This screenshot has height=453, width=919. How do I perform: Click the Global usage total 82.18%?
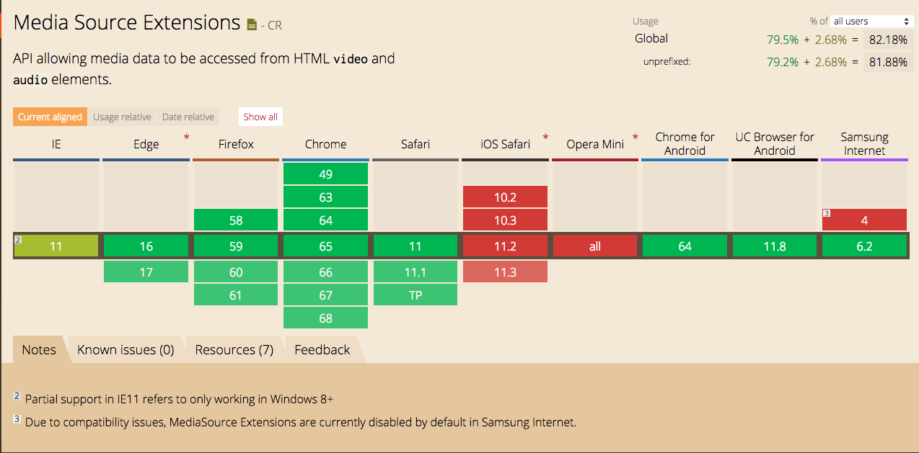[x=888, y=40]
